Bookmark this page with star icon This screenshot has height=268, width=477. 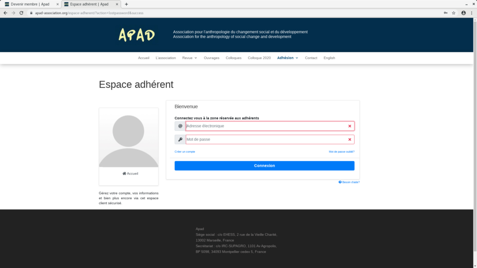[x=454, y=13]
